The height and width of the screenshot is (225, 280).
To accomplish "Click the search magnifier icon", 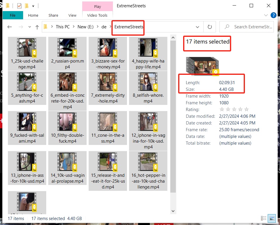I will point(227,27).
